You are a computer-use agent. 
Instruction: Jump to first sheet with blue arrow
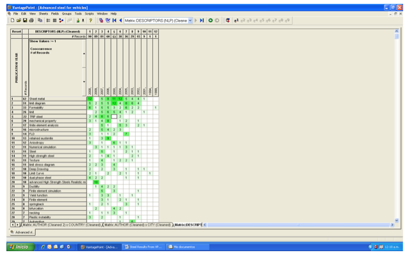[114, 20]
